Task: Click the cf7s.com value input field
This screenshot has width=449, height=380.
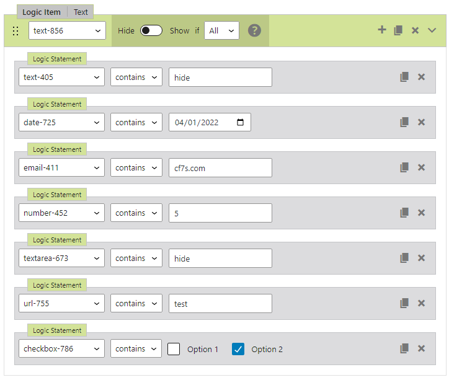Action: click(220, 167)
